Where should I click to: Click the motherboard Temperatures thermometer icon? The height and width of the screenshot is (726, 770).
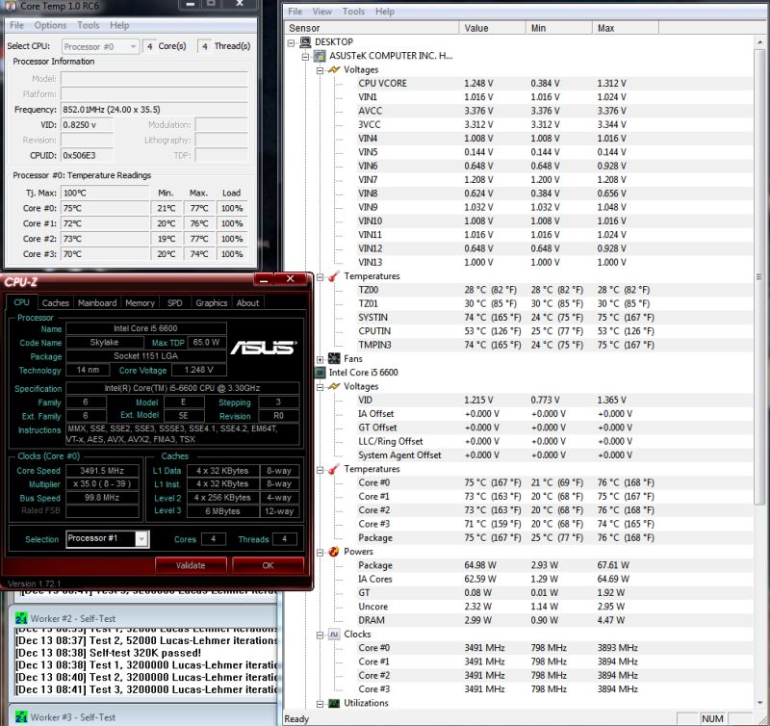[x=334, y=276]
